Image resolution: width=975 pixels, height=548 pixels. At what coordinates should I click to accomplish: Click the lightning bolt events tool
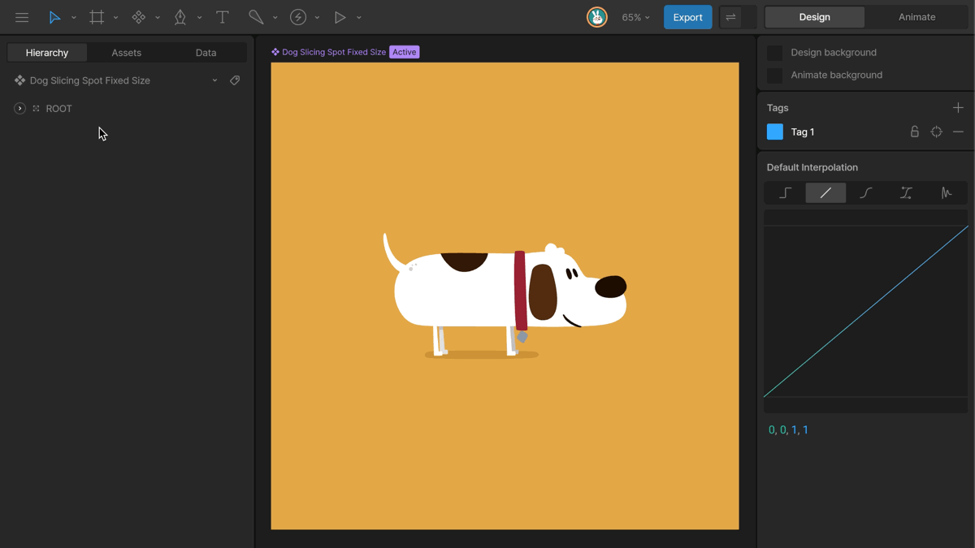pyautogui.click(x=298, y=17)
